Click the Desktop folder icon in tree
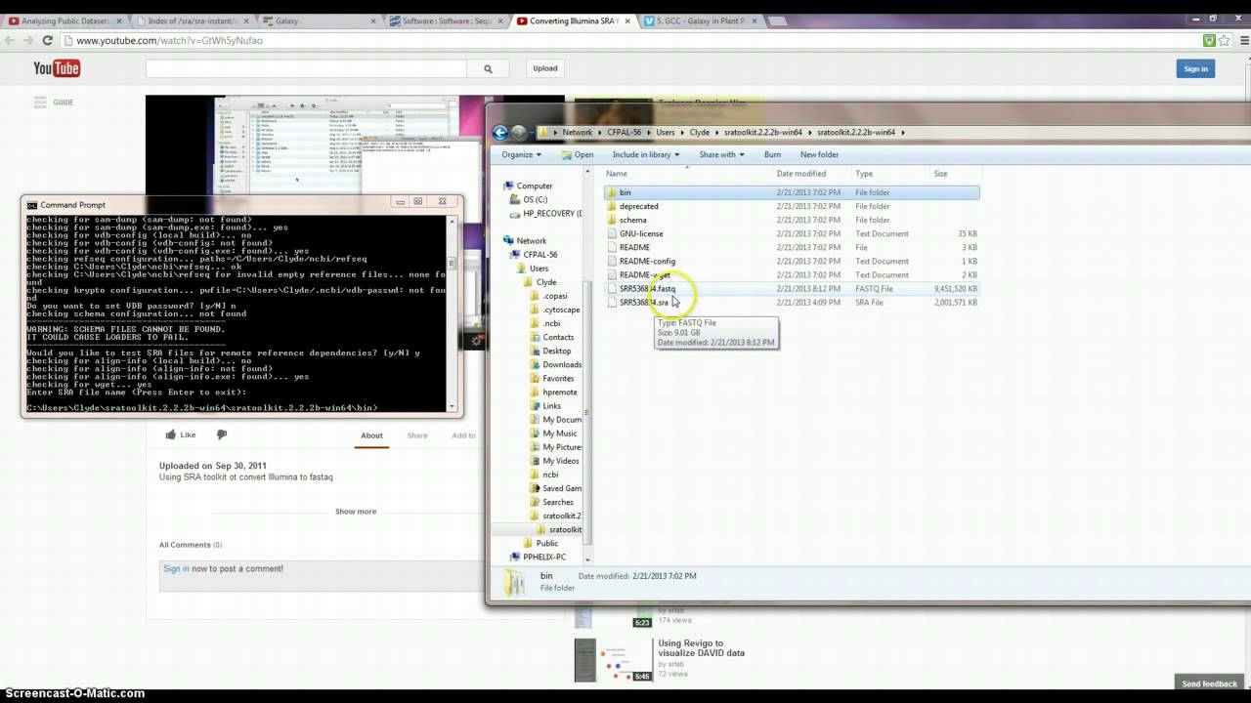This screenshot has width=1251, height=703. (535, 351)
